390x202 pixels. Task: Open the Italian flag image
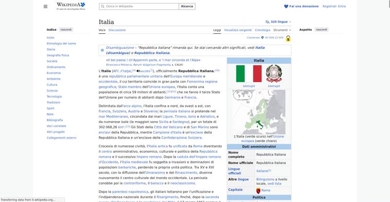(x=249, y=74)
